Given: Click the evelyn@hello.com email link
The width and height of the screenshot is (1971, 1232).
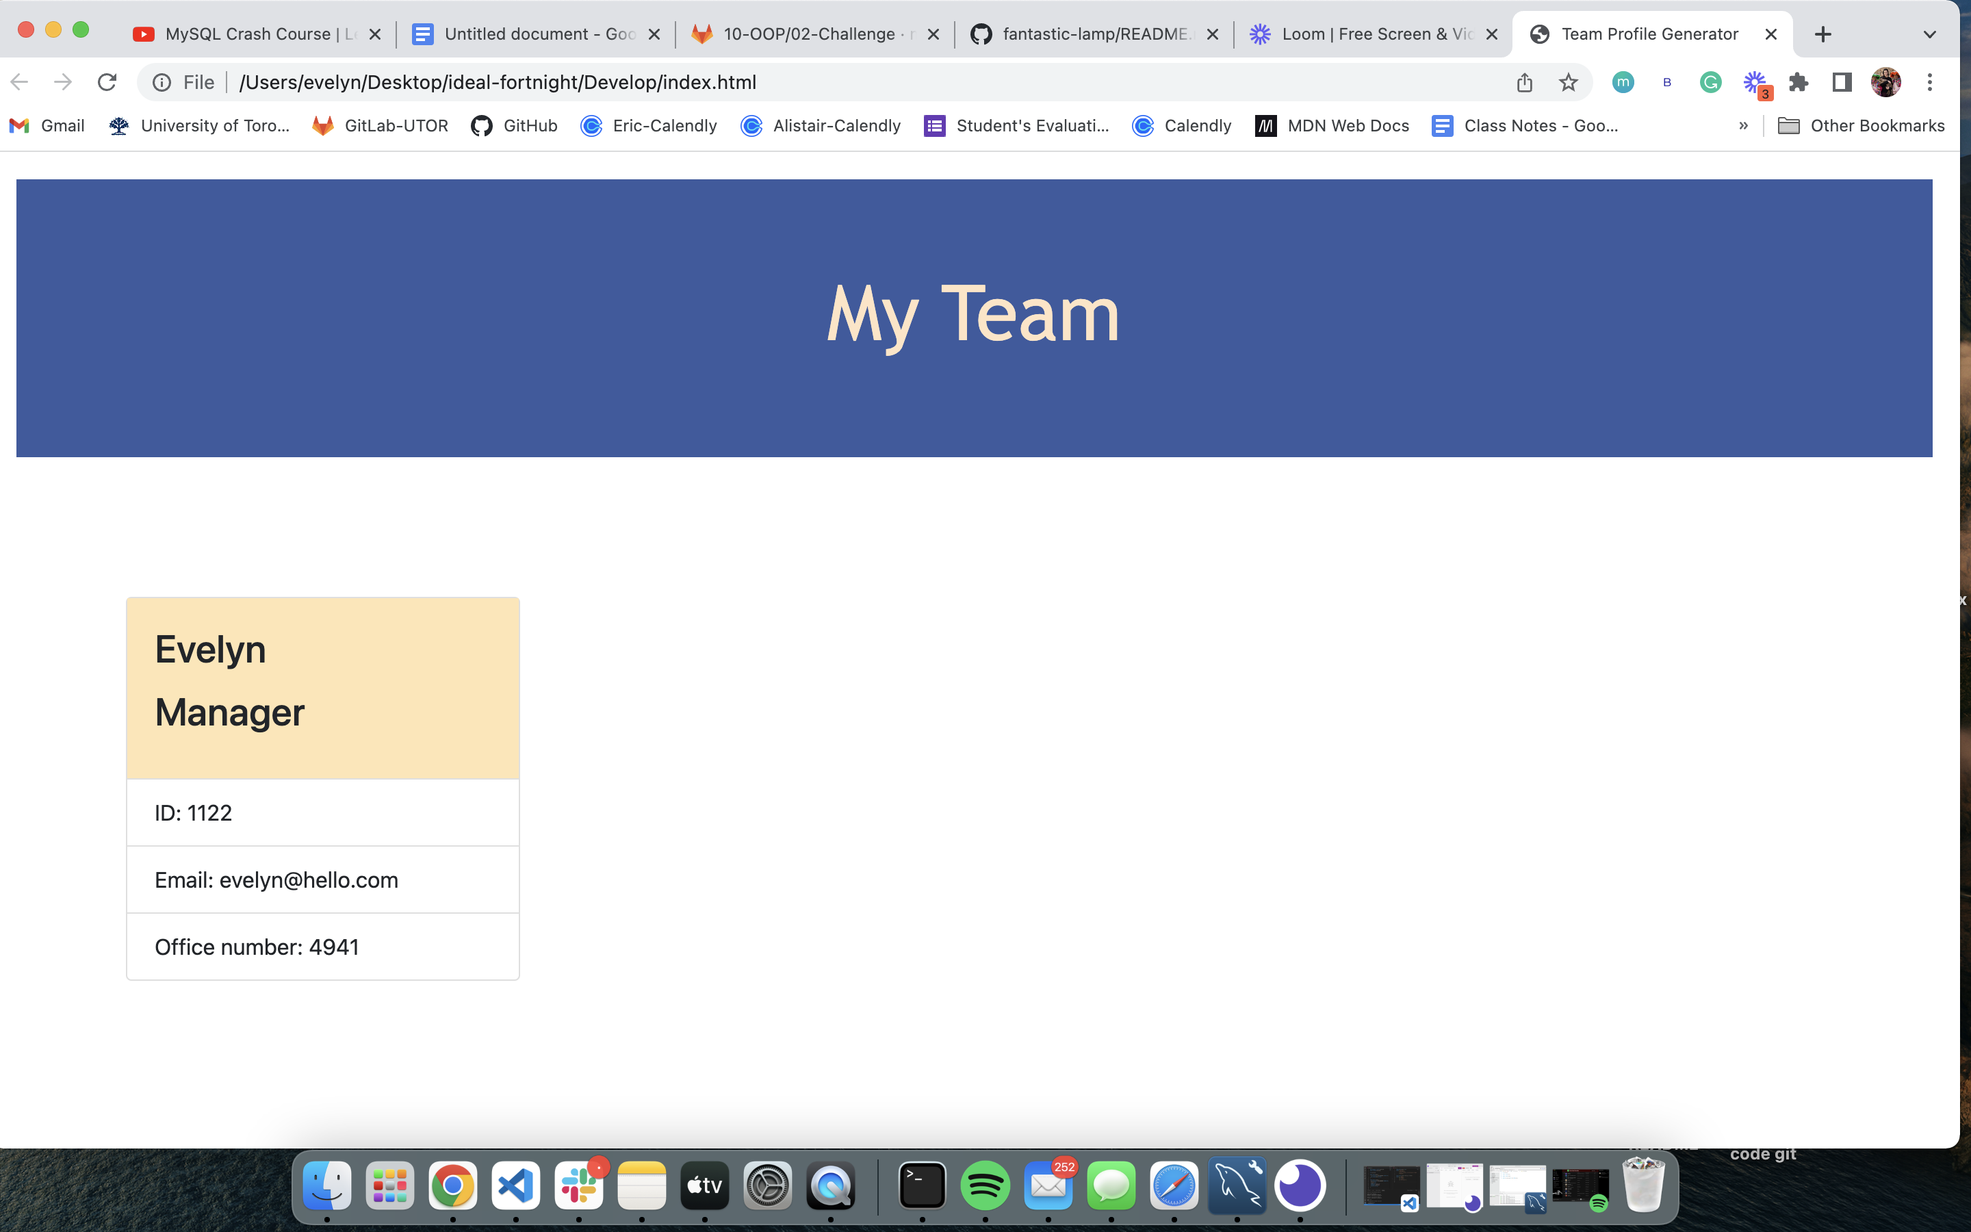Looking at the screenshot, I should click(x=308, y=879).
